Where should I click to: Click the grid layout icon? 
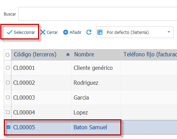click(100, 32)
